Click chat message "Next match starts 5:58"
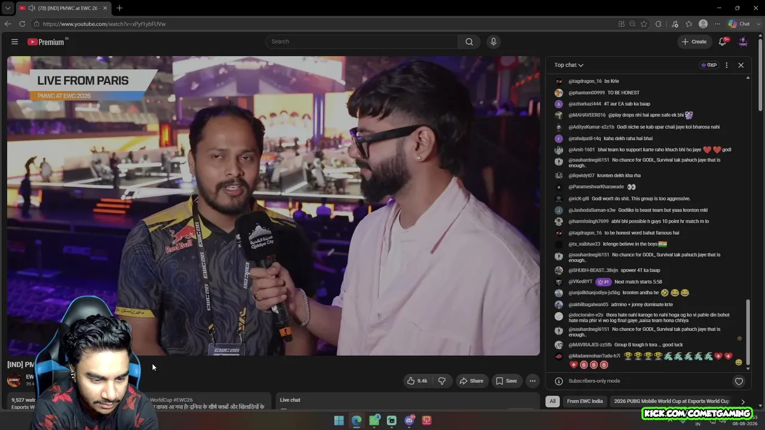 pyautogui.click(x=638, y=282)
